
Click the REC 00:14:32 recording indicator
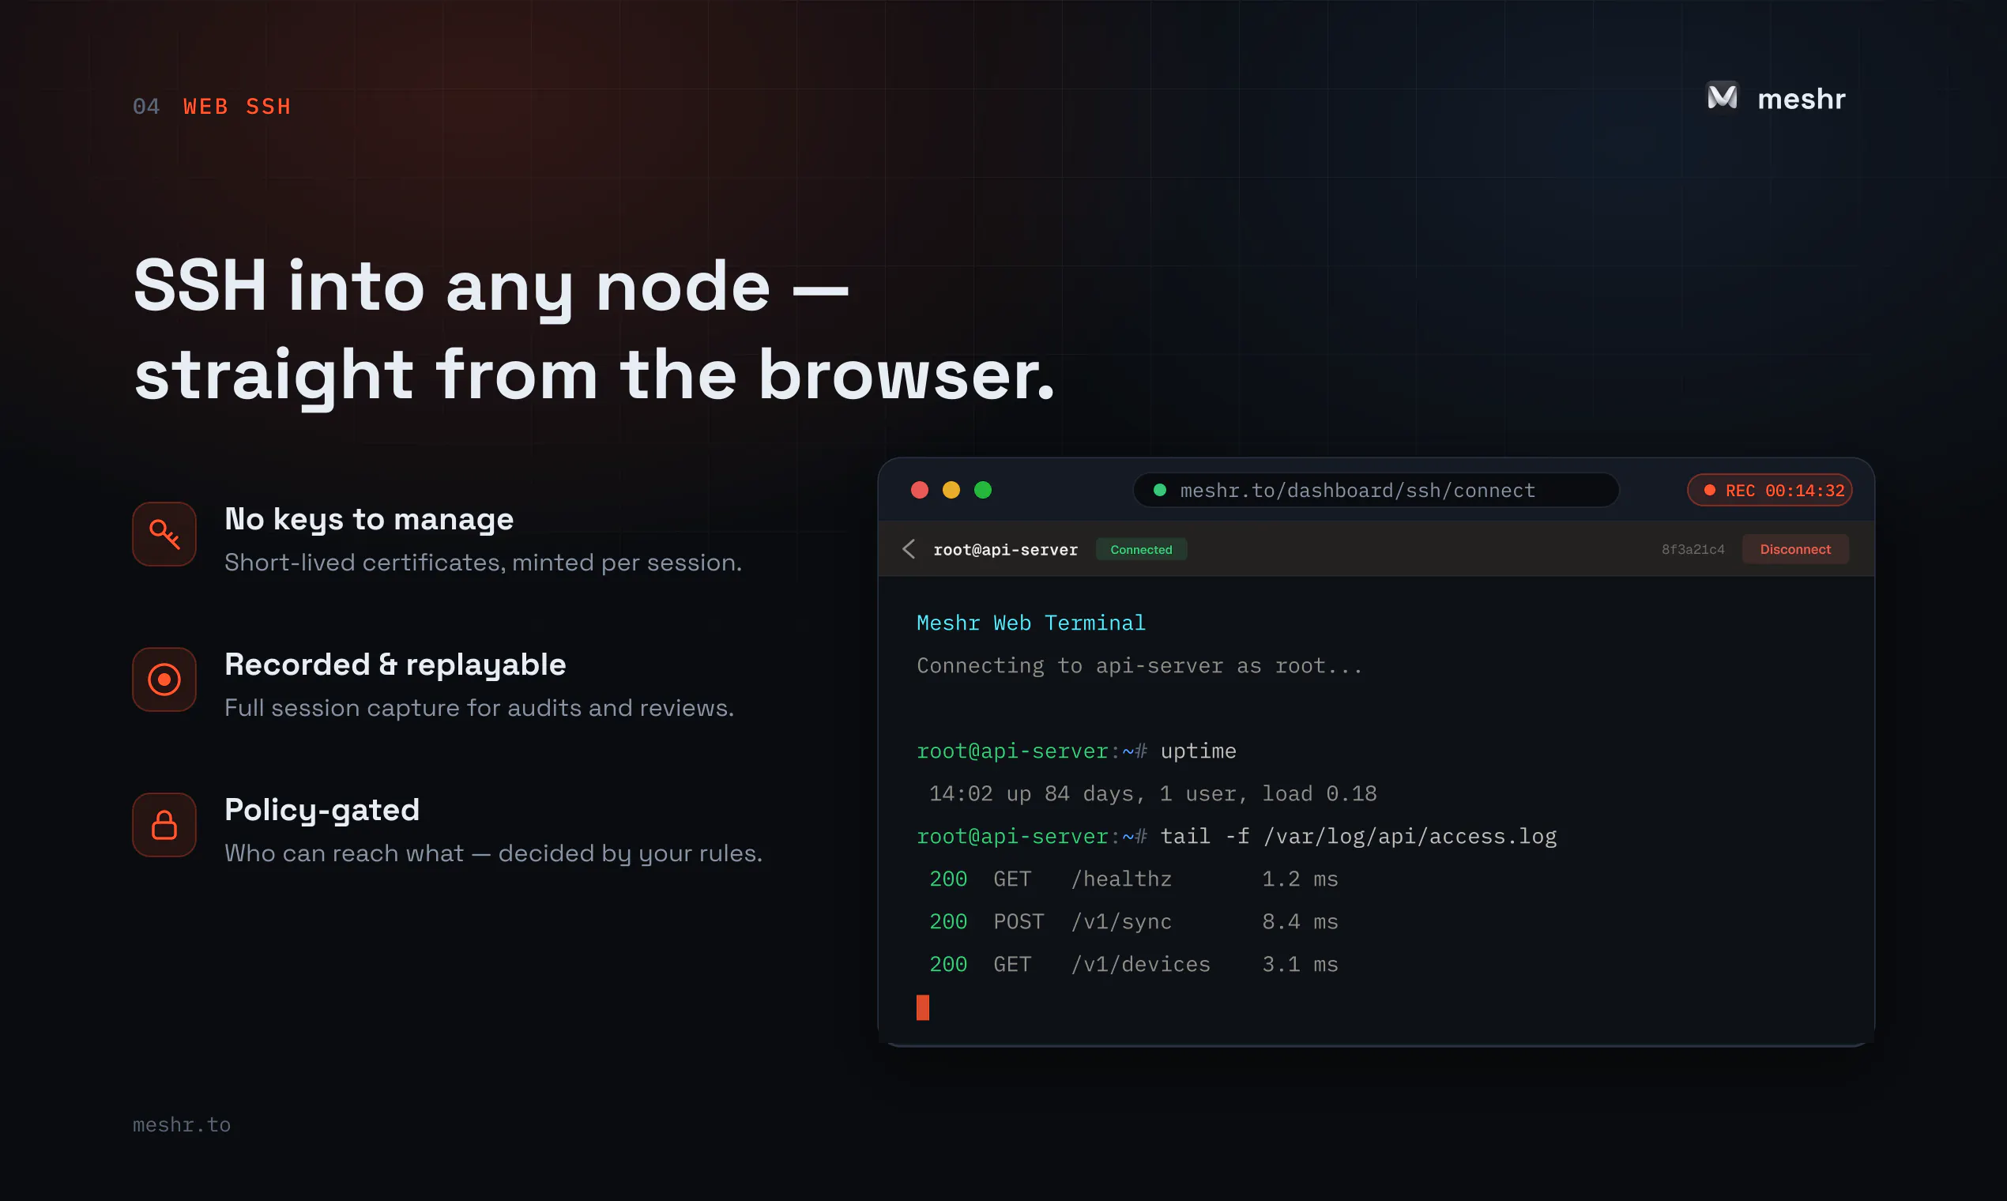coord(1770,491)
